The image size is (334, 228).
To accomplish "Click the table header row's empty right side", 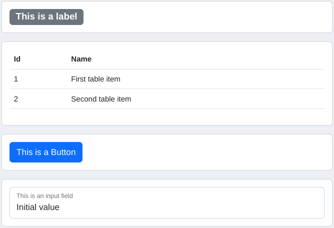I will point(250,59).
